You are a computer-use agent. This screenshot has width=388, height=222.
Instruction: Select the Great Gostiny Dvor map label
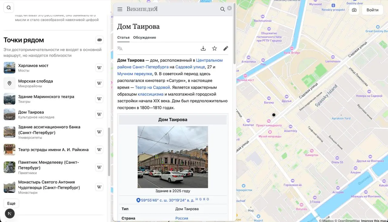[x=377, y=31]
